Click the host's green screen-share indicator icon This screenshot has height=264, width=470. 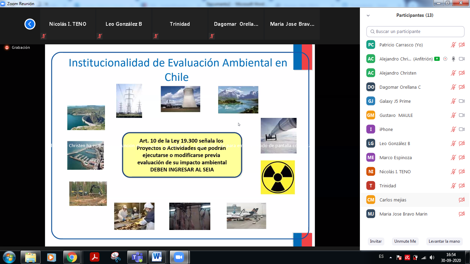click(437, 59)
